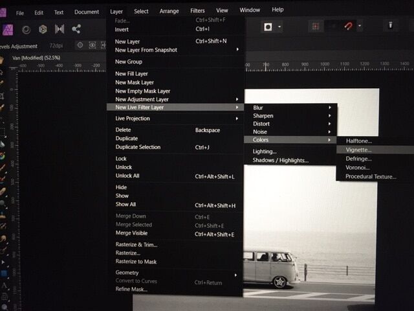
Task: Open the snapping options dropdown arrow
Action: (x=360, y=27)
